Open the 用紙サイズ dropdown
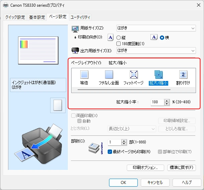The image size is (204, 190). point(156,28)
